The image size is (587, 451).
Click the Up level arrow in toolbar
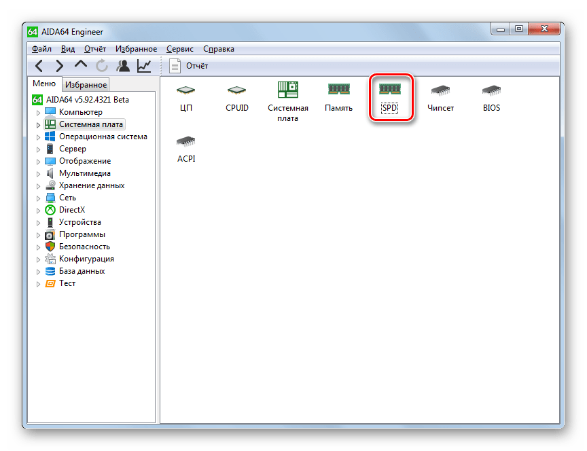click(x=81, y=66)
